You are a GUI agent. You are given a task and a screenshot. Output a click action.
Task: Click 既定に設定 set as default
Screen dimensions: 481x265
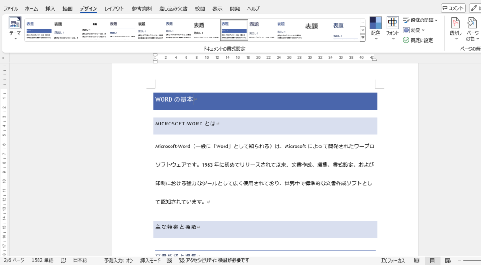pos(418,40)
